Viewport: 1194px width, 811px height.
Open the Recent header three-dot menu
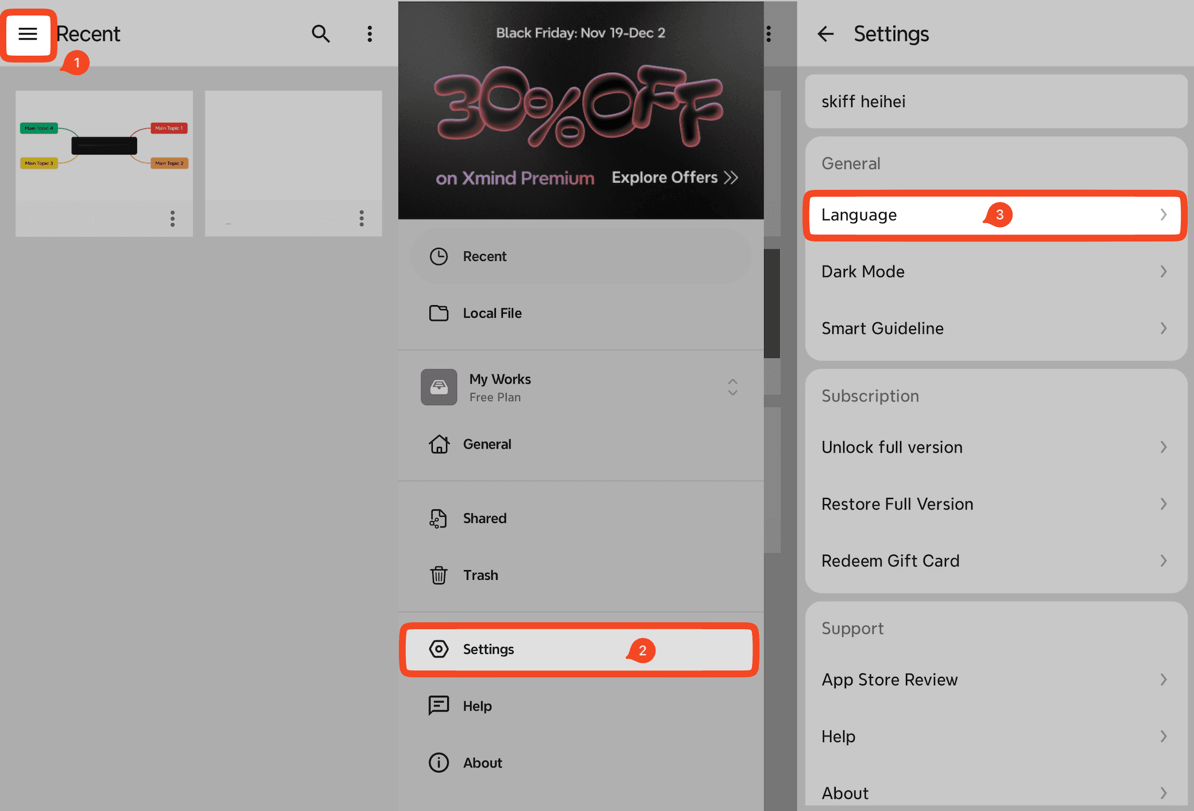pyautogui.click(x=370, y=34)
